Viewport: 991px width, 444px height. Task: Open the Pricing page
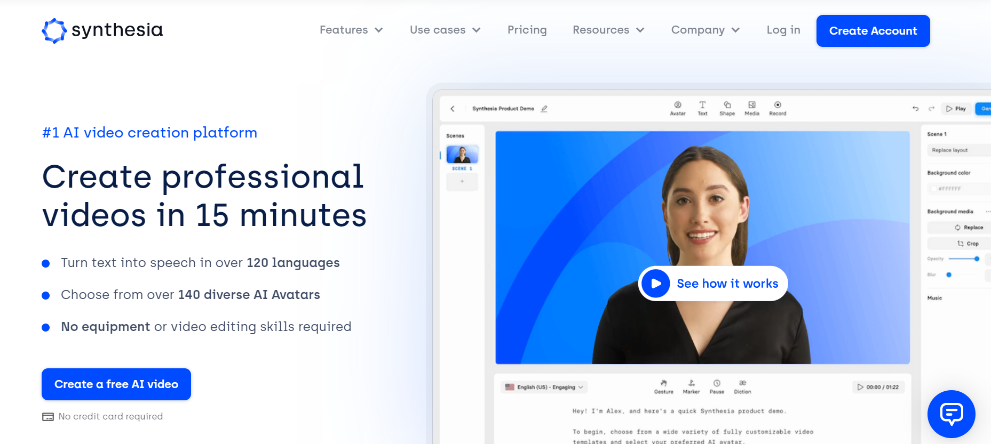527,30
